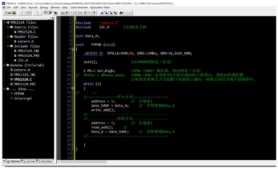Close YMS1324.INC via its X box in Window list
The image size is (278, 169).
(12, 74)
